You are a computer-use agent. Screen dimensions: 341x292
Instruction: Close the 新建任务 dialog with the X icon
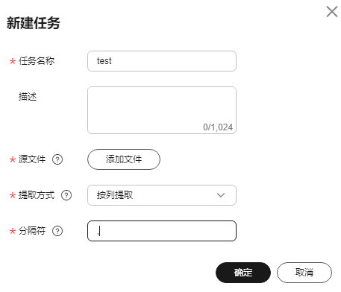pyautogui.click(x=332, y=12)
